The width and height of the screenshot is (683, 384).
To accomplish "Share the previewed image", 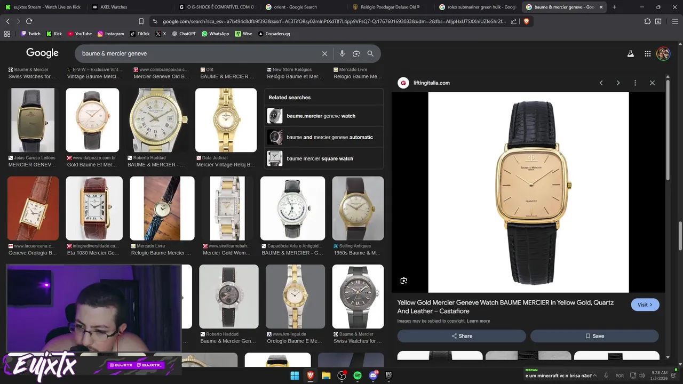I will [x=462, y=336].
